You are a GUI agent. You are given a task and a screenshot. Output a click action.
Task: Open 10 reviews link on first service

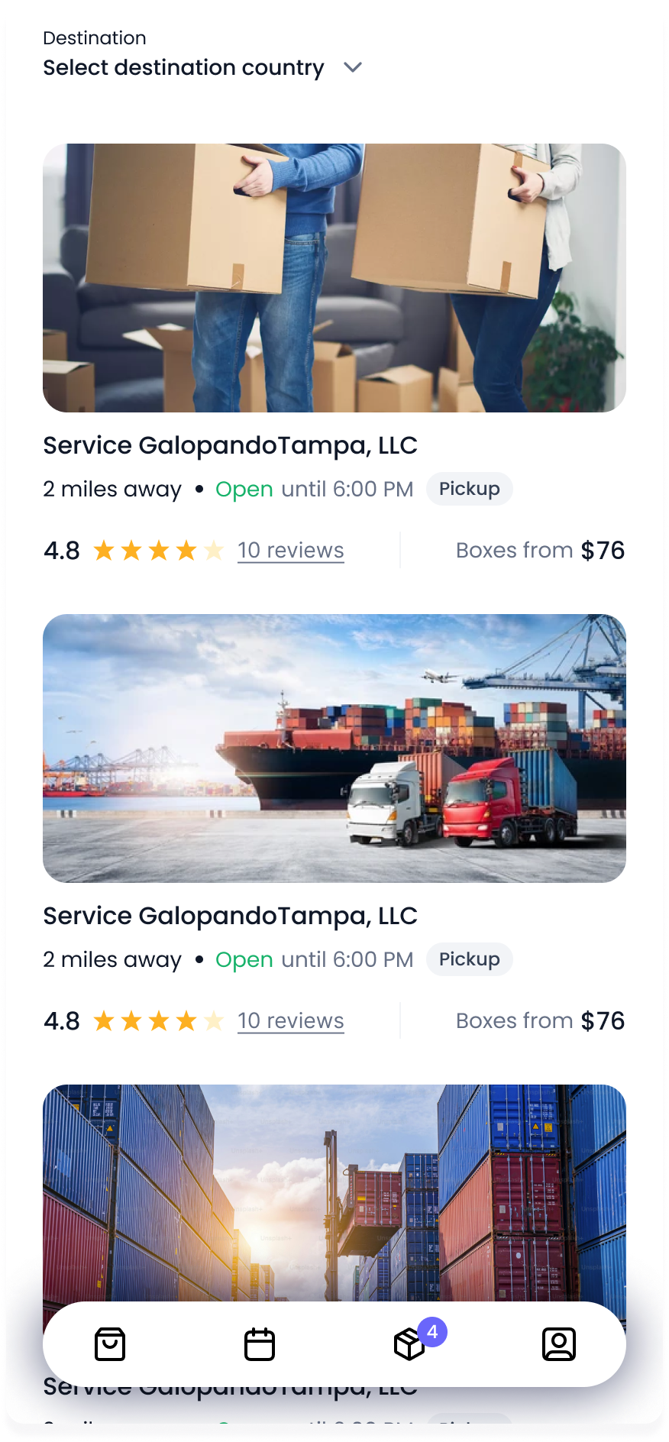290,550
